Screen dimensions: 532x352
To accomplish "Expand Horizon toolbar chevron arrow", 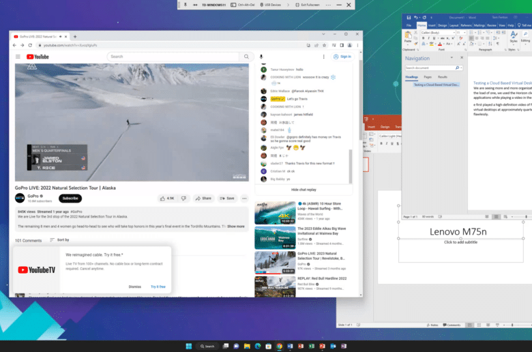I will coord(288,5).
